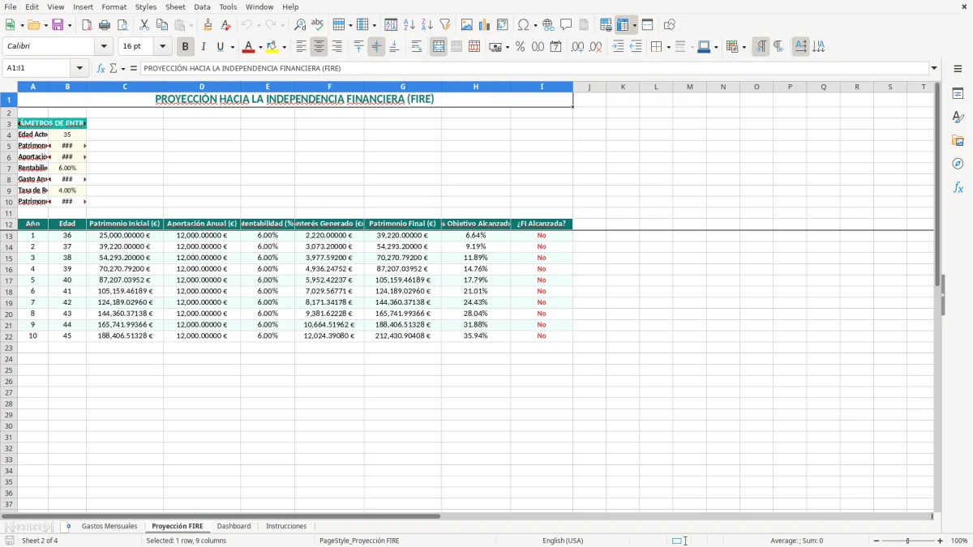Toggle Merge and Center Cells

439,47
